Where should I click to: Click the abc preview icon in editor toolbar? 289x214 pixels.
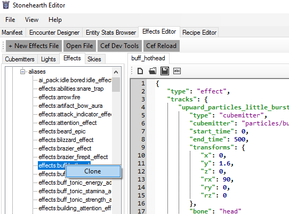tap(177, 71)
